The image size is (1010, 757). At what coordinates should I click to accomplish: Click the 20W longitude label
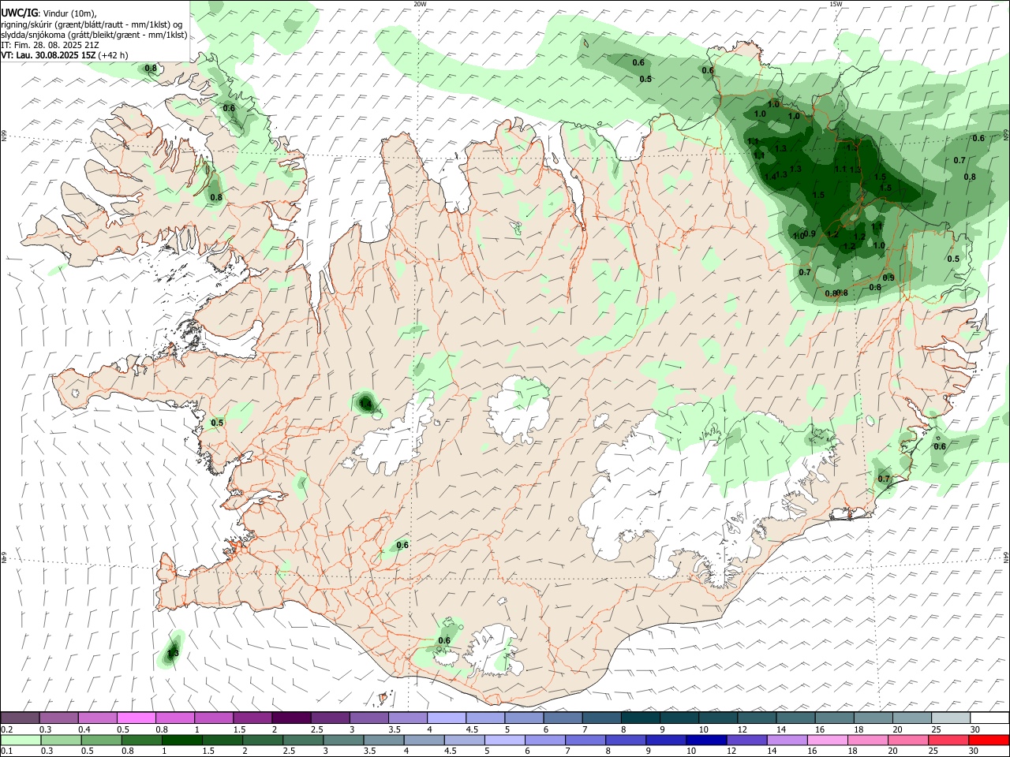point(420,4)
